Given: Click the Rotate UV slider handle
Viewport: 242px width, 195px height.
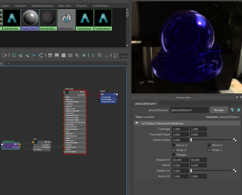Looking at the screenshot, I should (191, 171).
